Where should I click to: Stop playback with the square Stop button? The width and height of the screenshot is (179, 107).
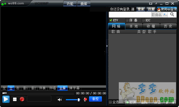tap(15, 99)
